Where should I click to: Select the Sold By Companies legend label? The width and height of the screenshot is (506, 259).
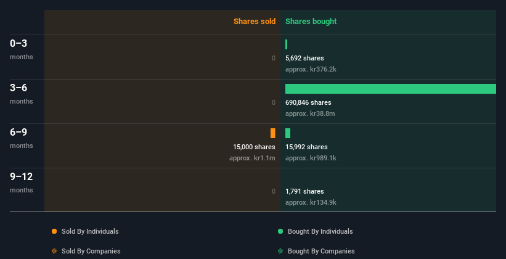click(91, 251)
